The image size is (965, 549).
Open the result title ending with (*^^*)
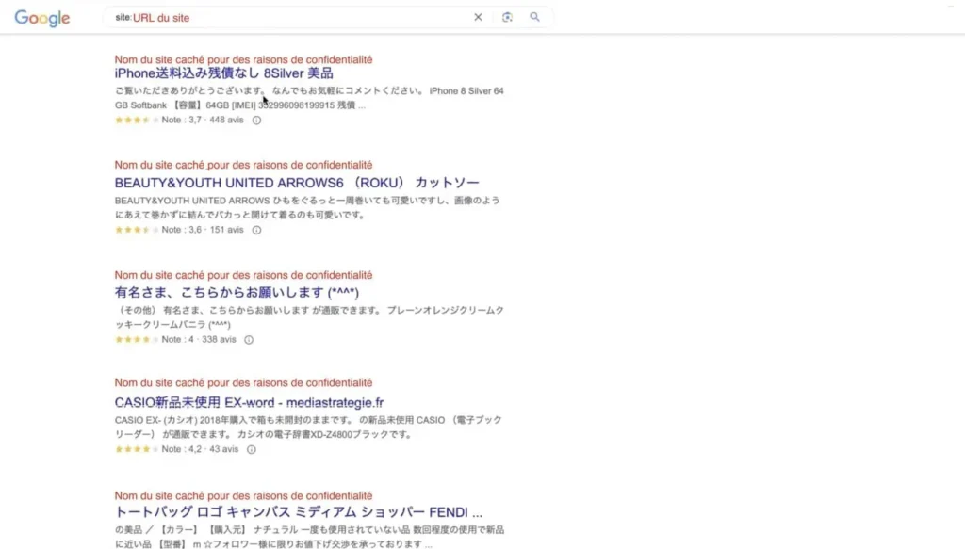tap(237, 293)
